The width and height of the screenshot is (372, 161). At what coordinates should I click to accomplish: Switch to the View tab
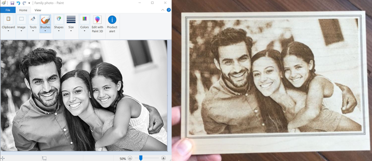coord(38,10)
